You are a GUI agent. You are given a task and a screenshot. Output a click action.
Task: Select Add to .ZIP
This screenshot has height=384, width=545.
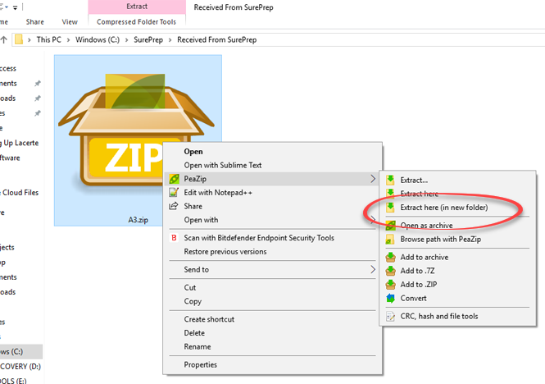tap(457, 285)
